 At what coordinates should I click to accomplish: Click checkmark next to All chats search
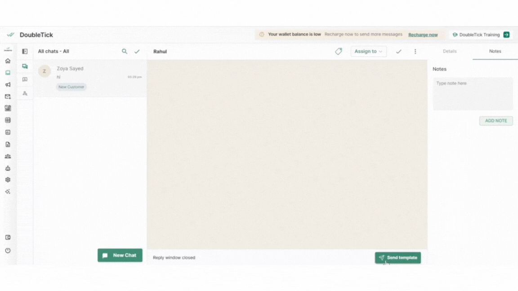pos(137,52)
